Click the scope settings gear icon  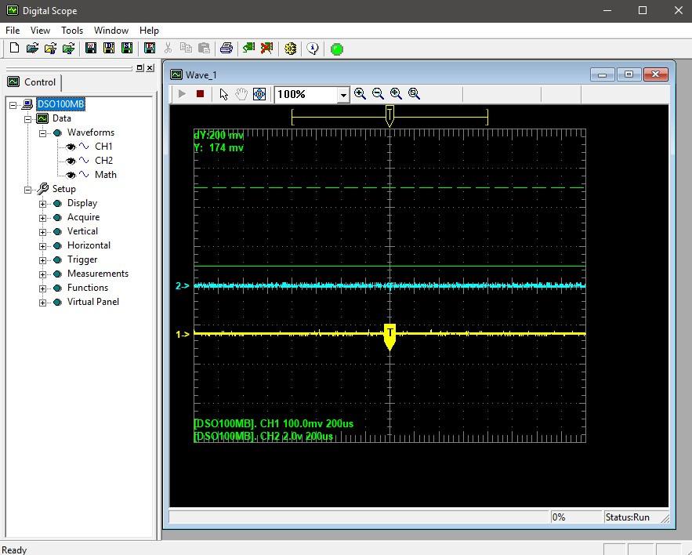coord(290,47)
